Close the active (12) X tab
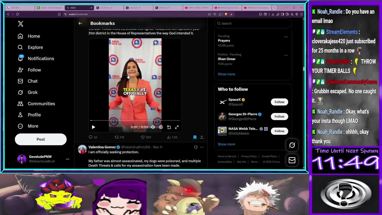 pos(91,8)
